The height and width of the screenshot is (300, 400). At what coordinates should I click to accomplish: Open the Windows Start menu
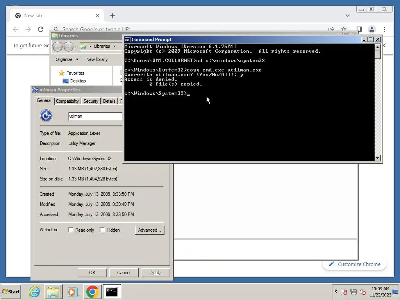(x=11, y=291)
